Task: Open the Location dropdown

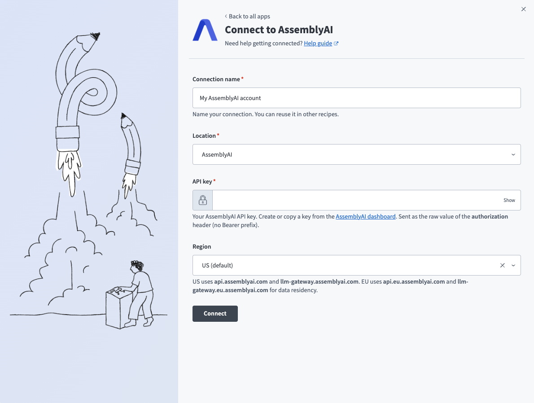Action: 357,154
